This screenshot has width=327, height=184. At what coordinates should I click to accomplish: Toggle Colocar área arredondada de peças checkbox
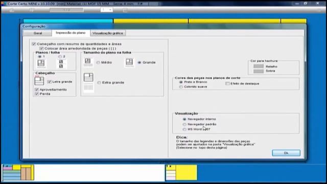[41, 49]
